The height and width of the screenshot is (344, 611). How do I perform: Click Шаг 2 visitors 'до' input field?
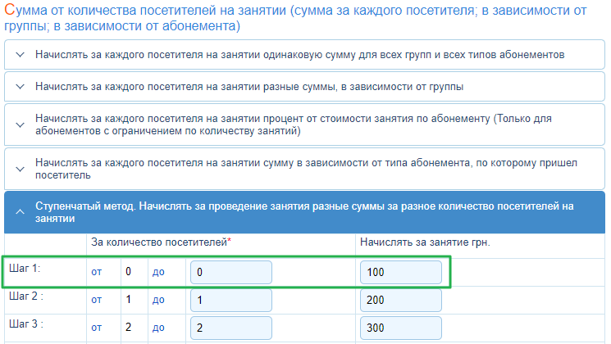230,301
